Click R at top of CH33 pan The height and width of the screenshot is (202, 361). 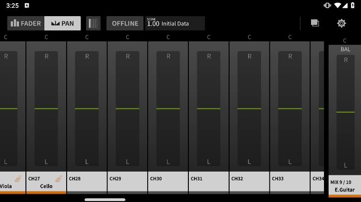[x=290, y=56]
